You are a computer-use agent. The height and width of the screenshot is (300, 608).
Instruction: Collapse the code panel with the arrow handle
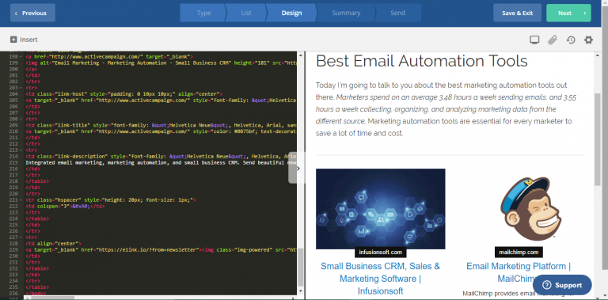[x=298, y=168]
